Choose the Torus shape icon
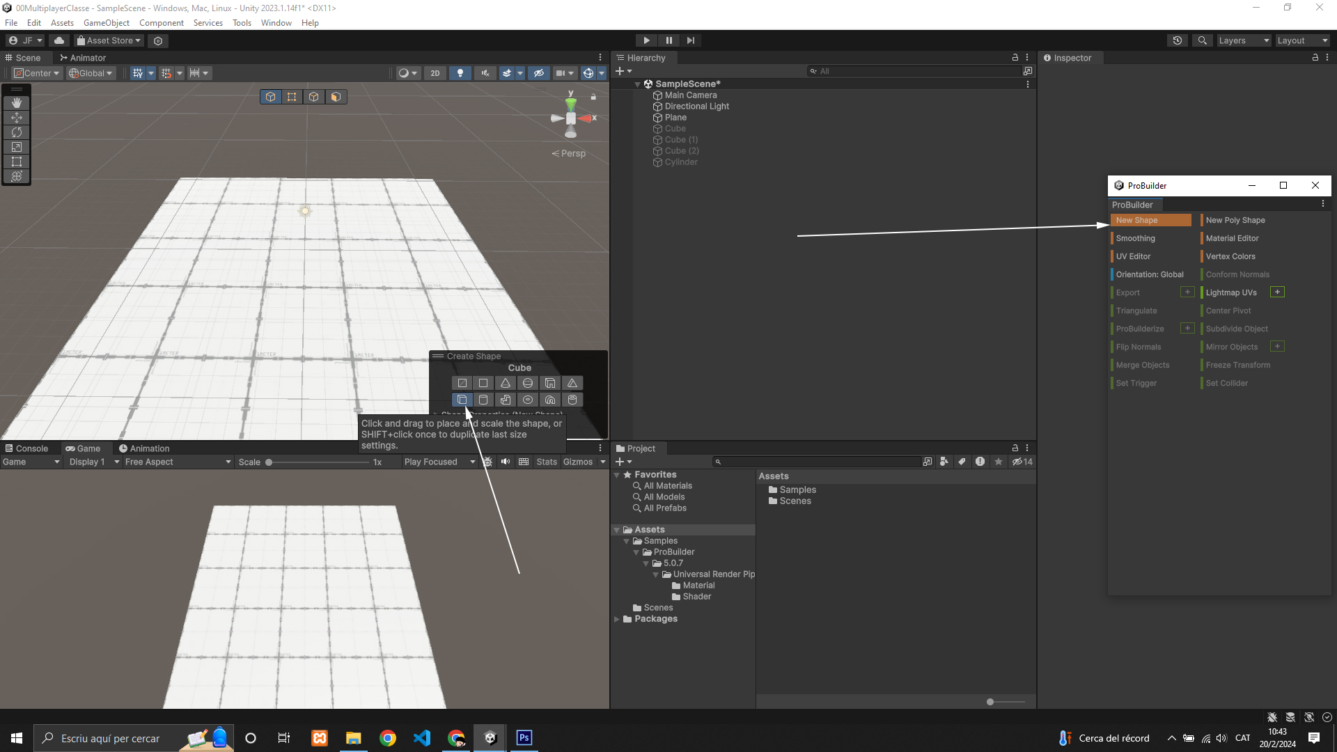 tap(528, 400)
